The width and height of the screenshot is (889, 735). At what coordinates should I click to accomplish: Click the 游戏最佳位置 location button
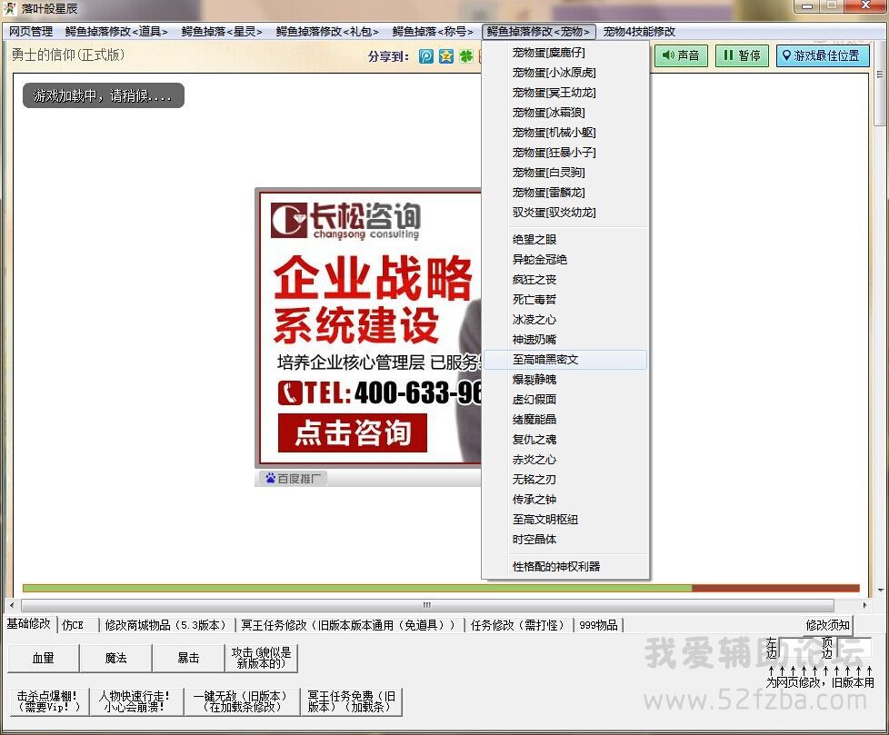tap(823, 55)
